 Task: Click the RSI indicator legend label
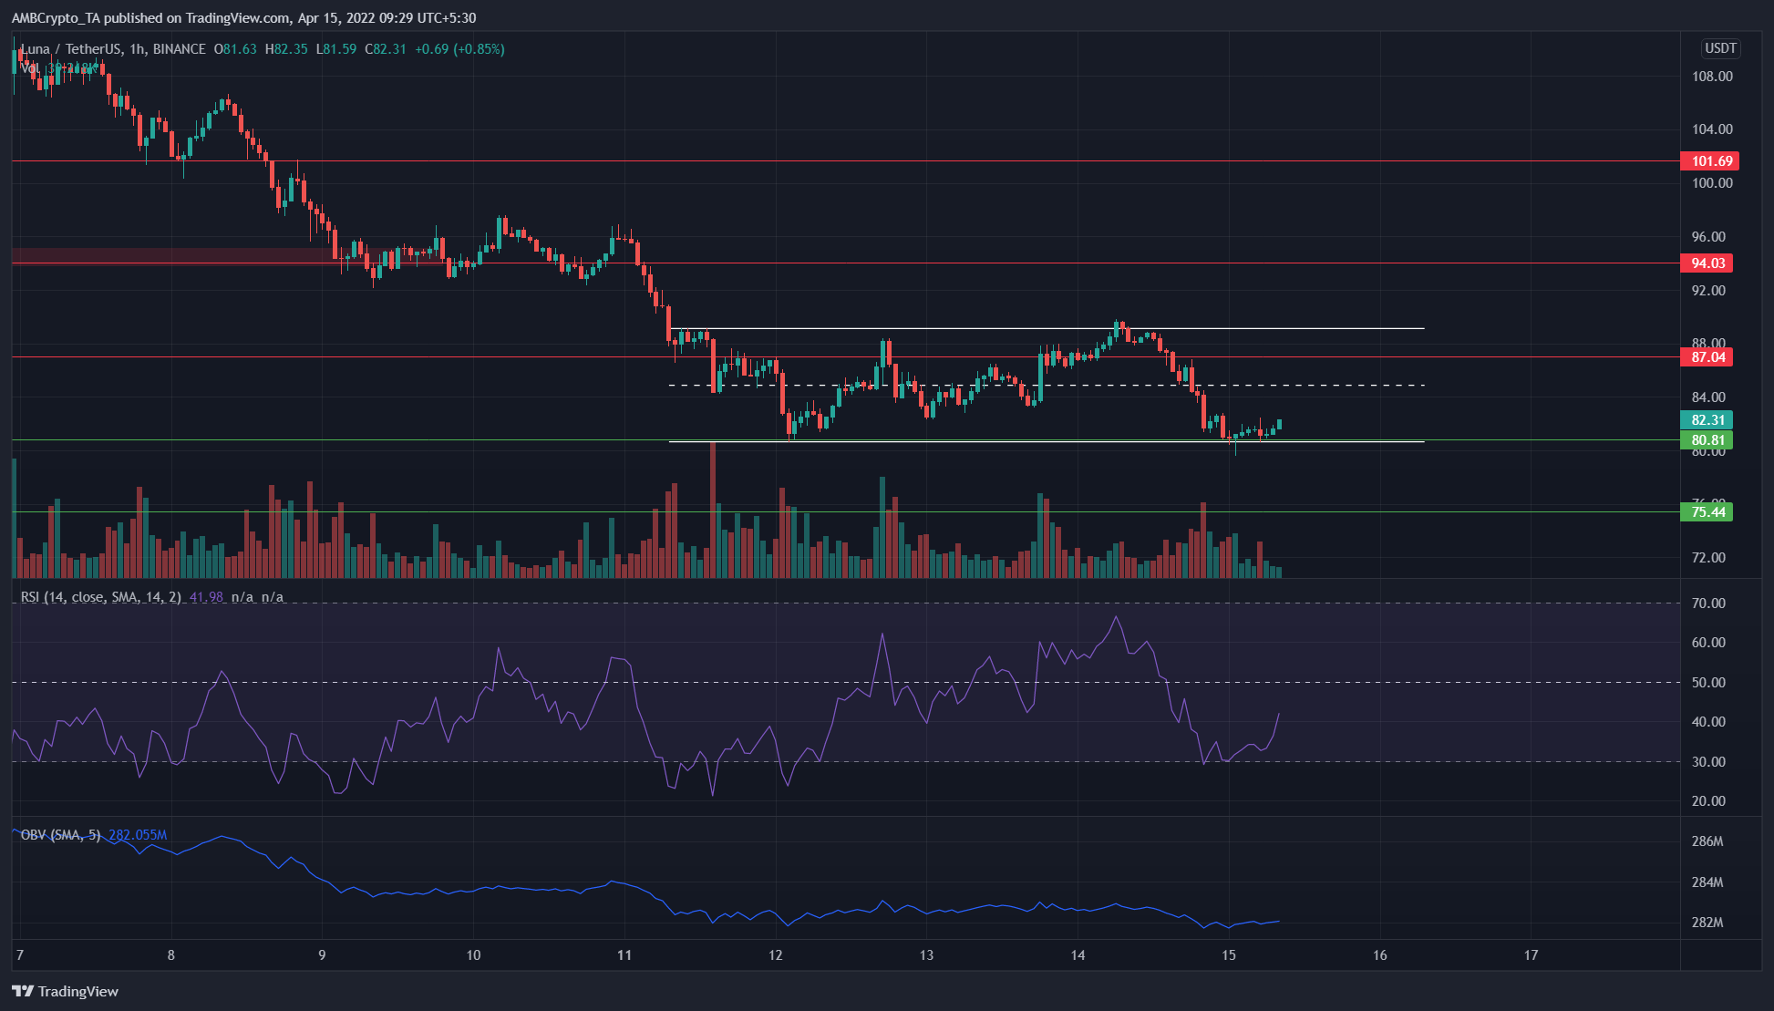point(100,597)
